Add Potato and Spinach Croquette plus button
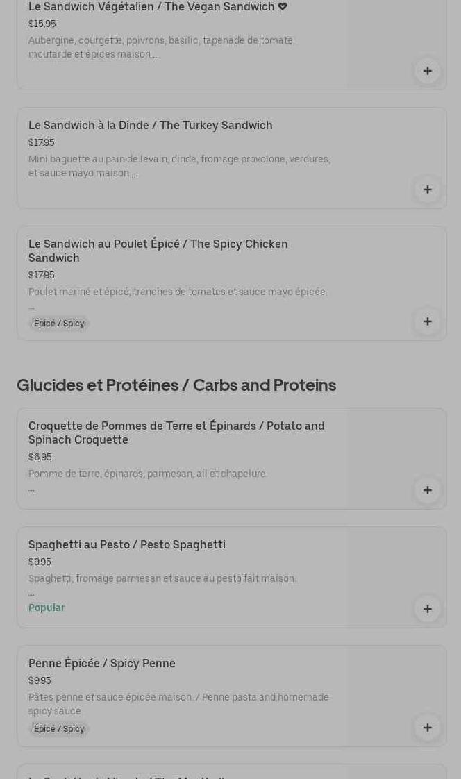The width and height of the screenshot is (461, 779). click(x=427, y=490)
